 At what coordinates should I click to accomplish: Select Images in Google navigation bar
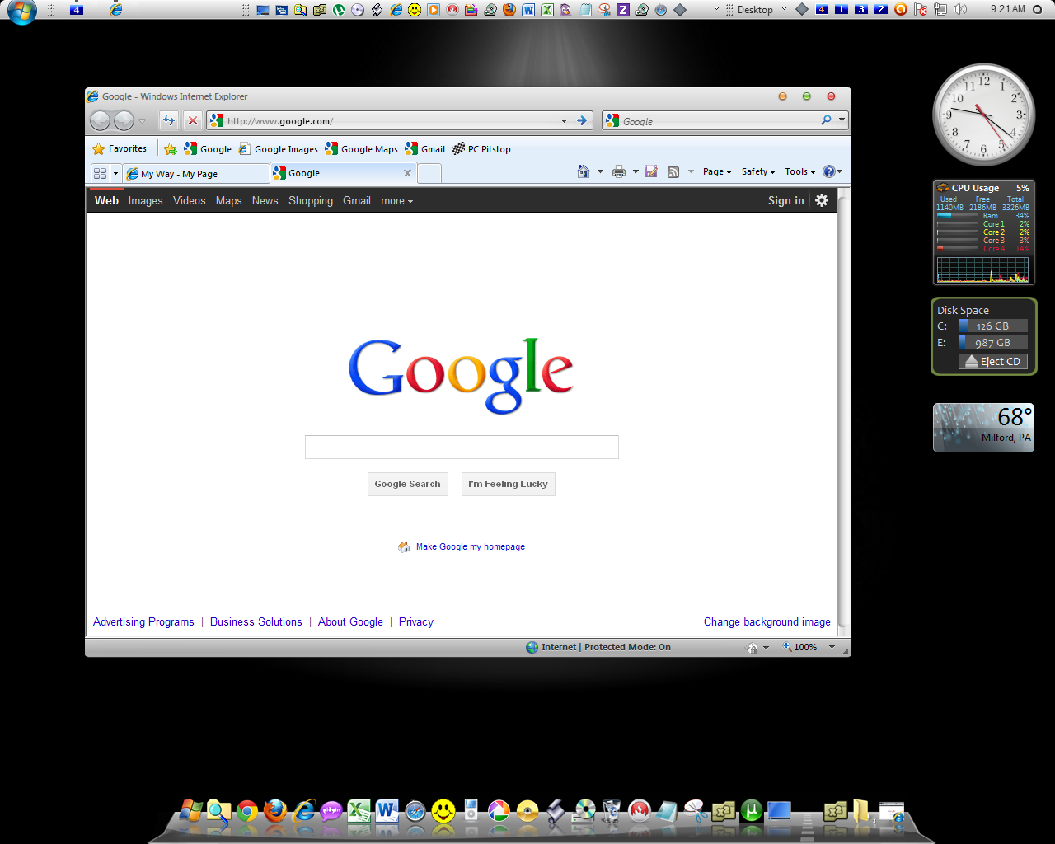145,200
